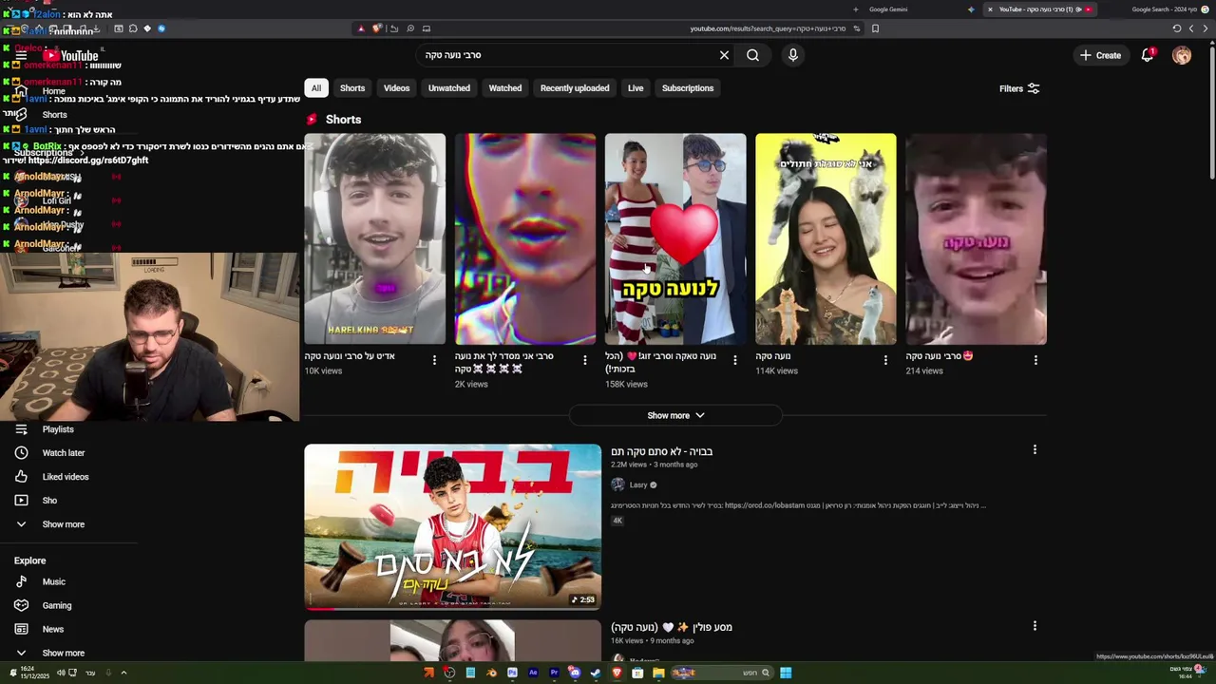
Task: Open the options menu for the 214-views Short
Action: [x=1035, y=360]
